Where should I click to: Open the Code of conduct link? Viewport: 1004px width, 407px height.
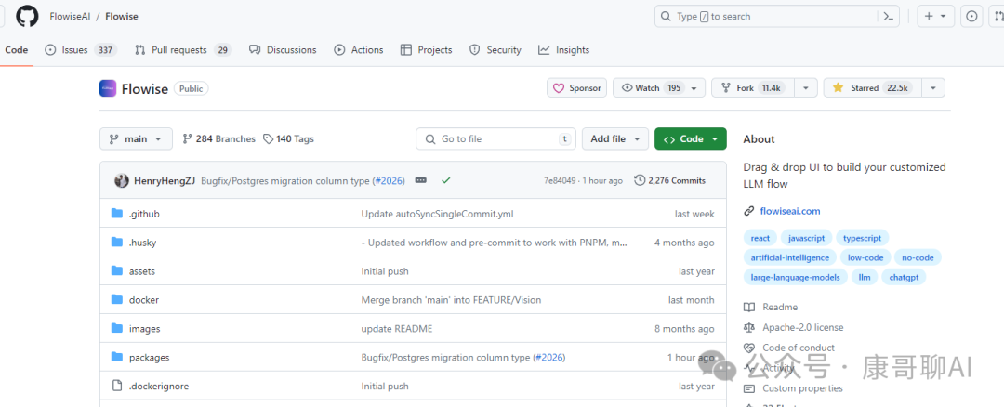(x=799, y=348)
